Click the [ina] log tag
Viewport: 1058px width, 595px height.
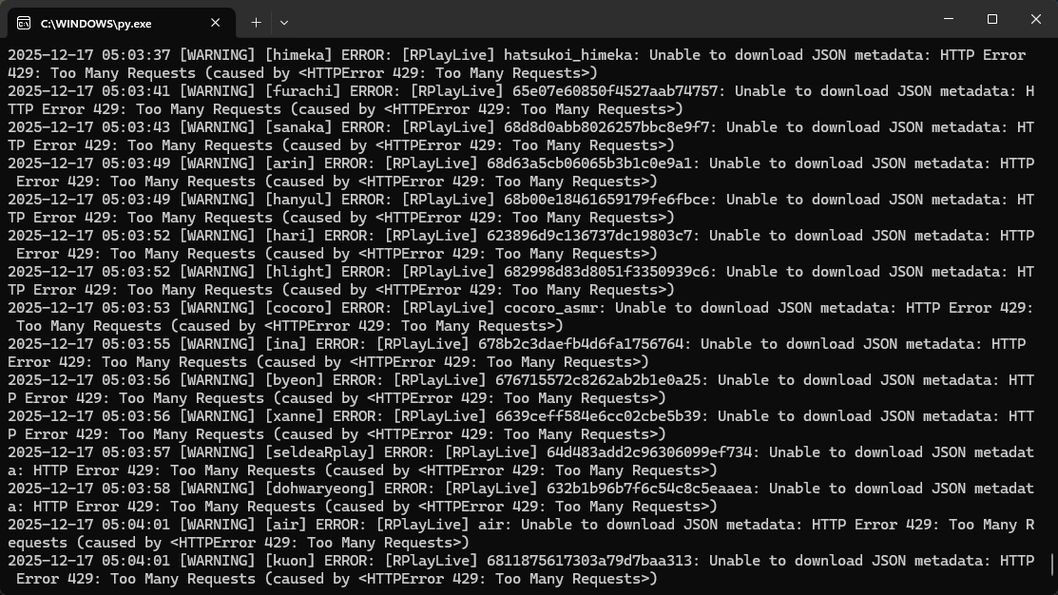[x=286, y=343]
